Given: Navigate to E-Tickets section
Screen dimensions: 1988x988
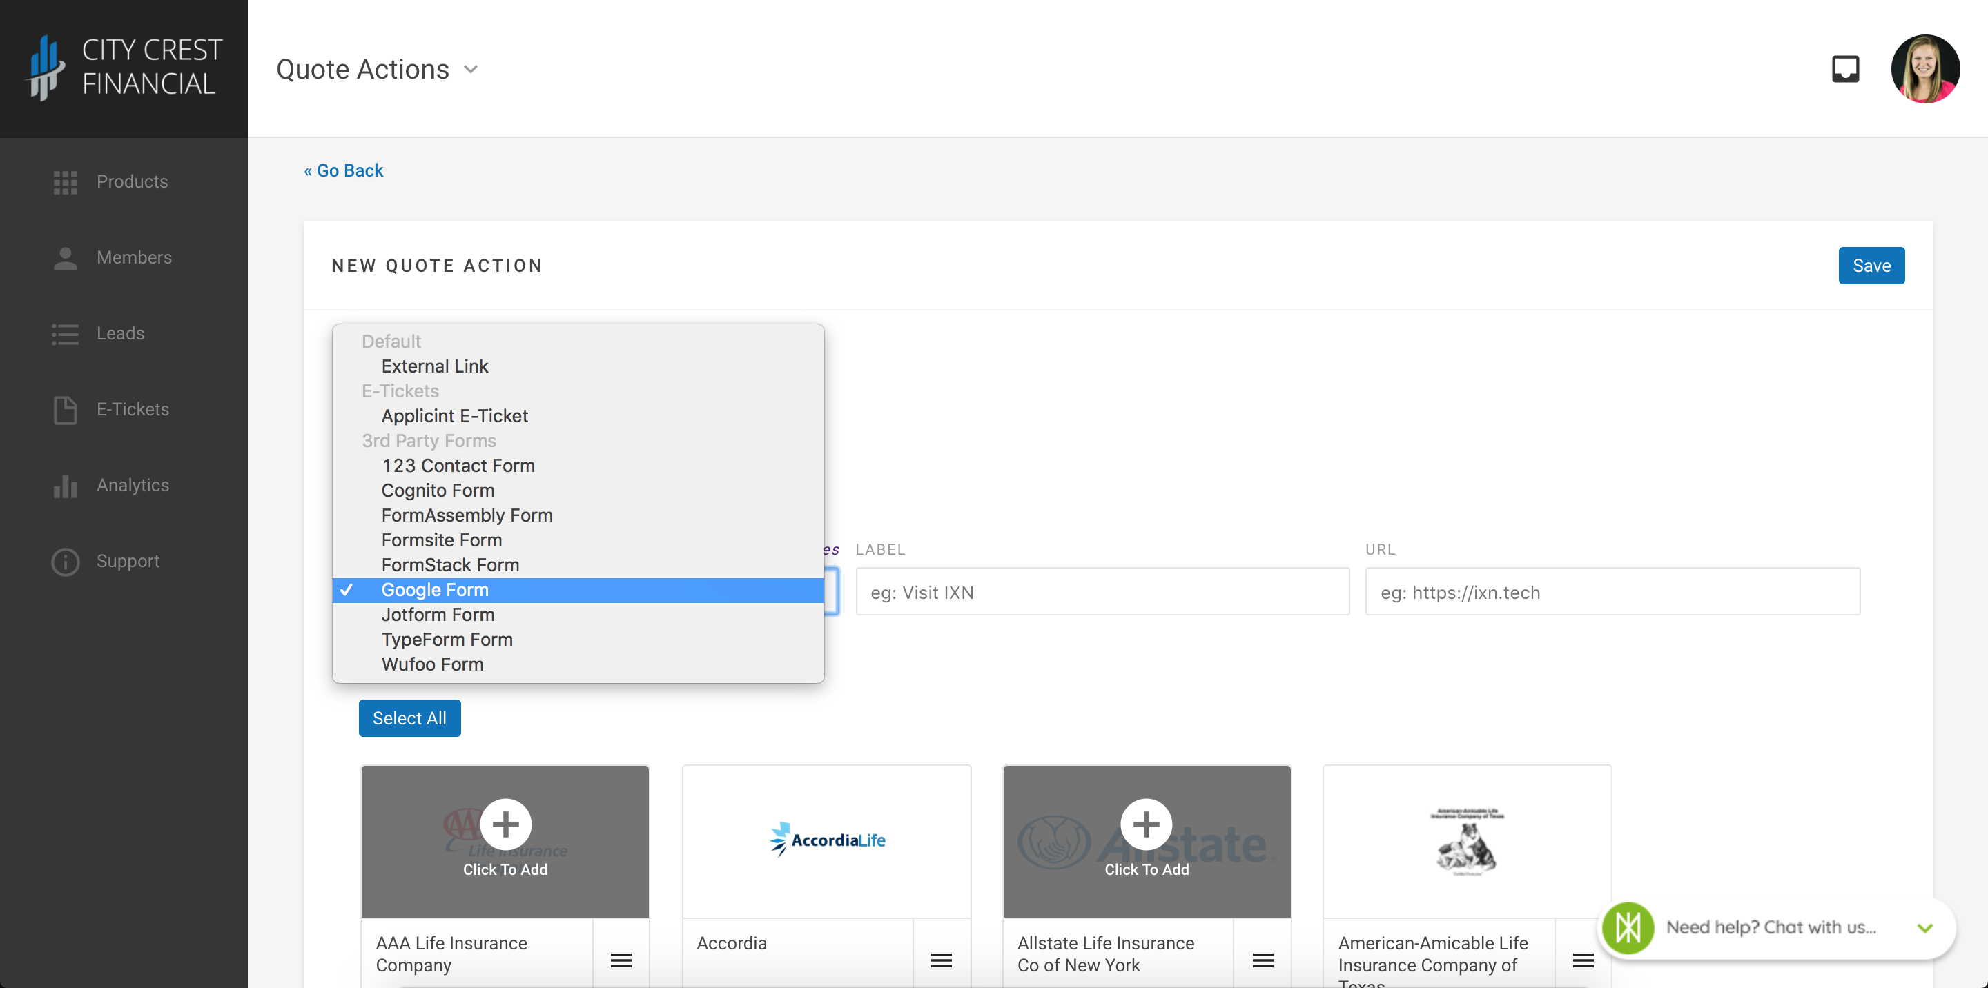Looking at the screenshot, I should tap(133, 410).
